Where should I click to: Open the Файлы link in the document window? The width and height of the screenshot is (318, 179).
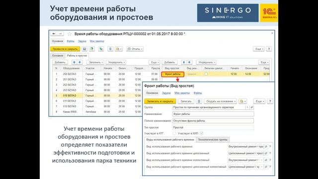(71, 41)
